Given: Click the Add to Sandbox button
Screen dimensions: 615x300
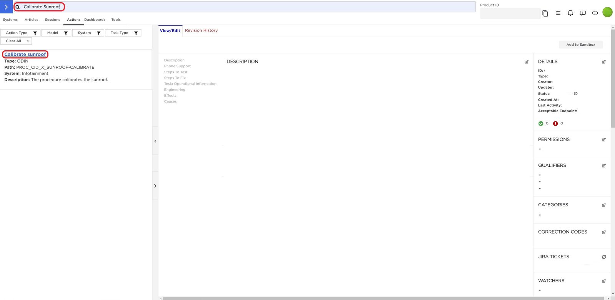Looking at the screenshot, I should coord(580,45).
